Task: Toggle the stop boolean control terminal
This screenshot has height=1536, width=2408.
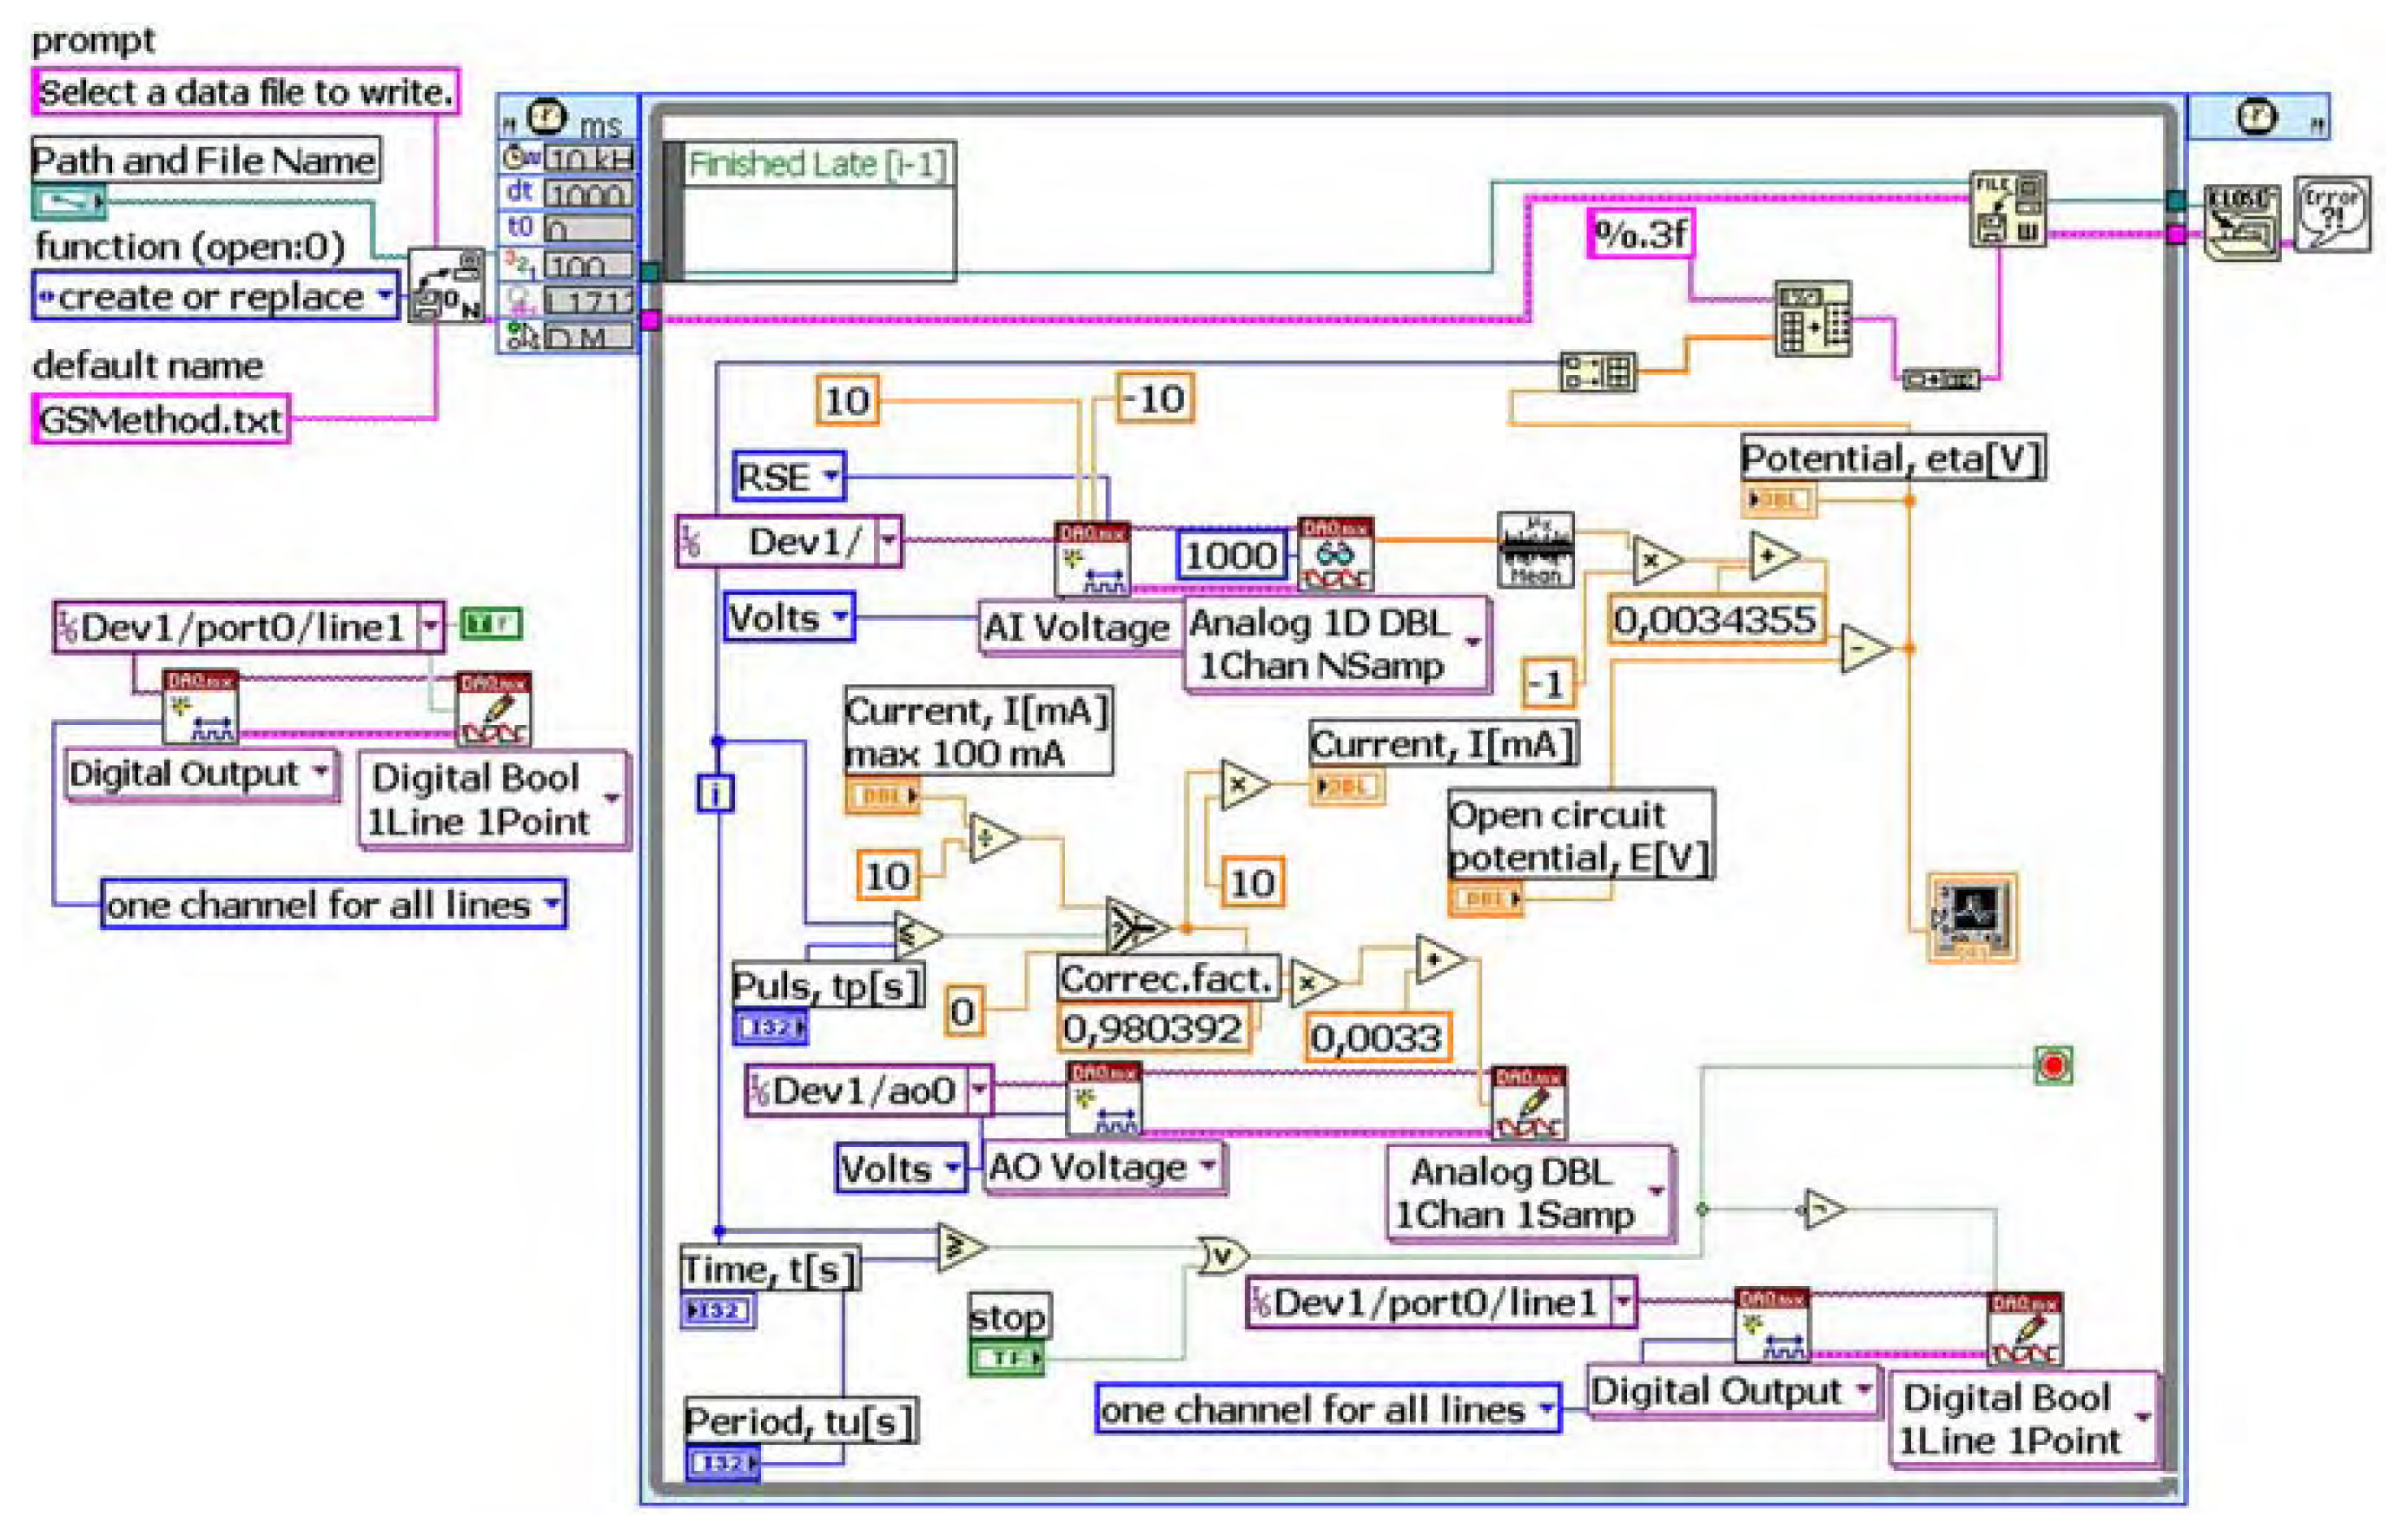Action: pyautogui.click(x=1007, y=1358)
